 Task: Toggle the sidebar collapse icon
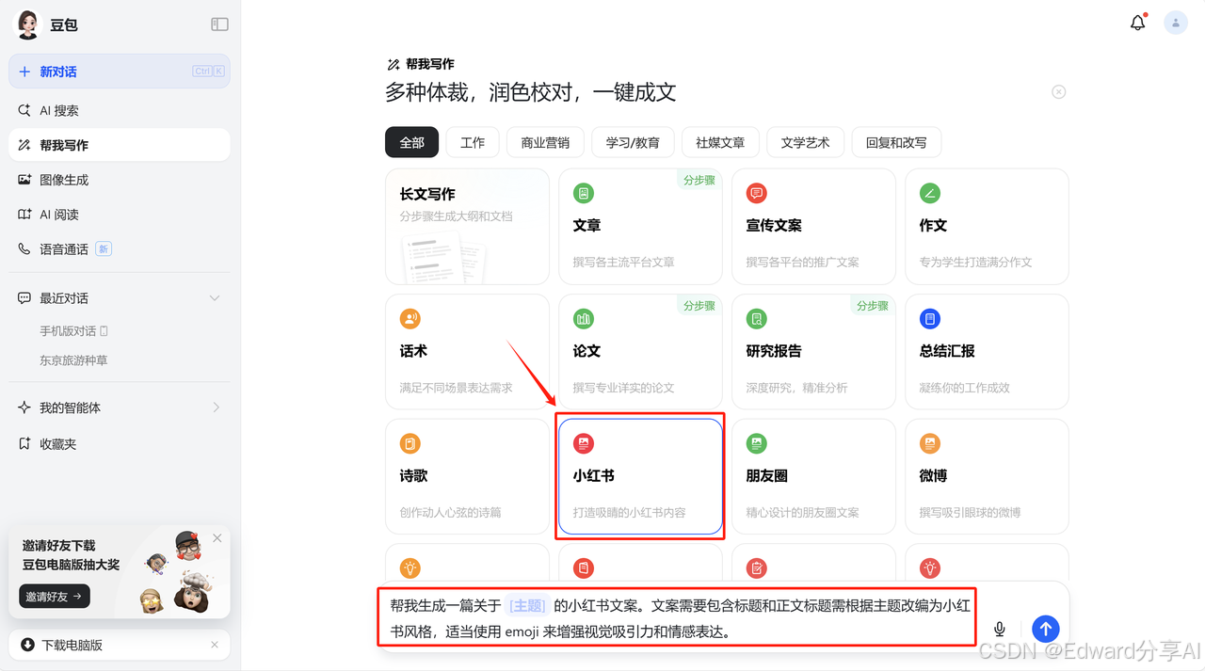pos(219,24)
